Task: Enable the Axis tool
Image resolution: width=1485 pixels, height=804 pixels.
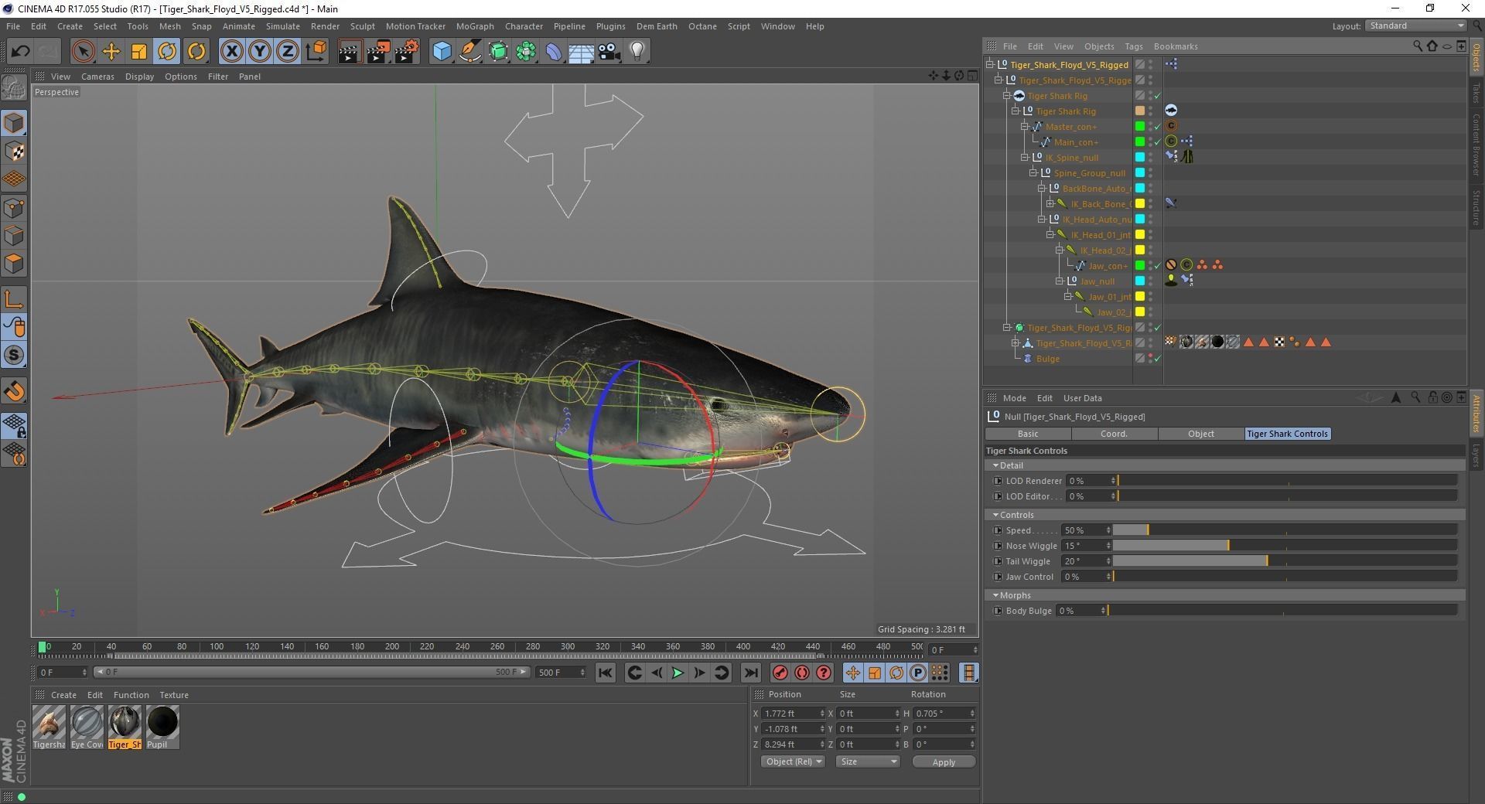Action: (15, 300)
